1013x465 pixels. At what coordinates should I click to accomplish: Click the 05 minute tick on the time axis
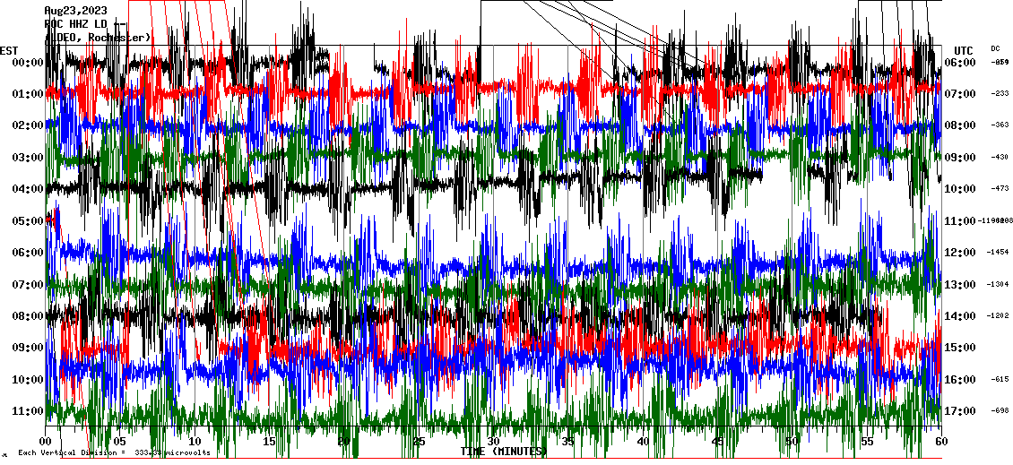pos(120,442)
